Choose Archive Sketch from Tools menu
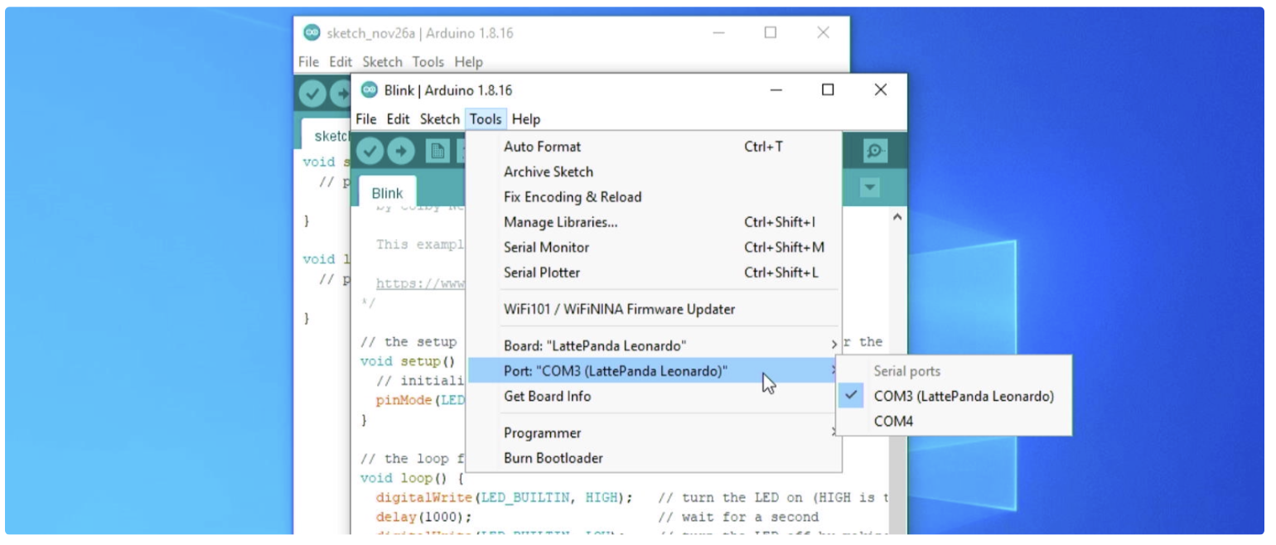This screenshot has height=545, width=1276. 654,172
